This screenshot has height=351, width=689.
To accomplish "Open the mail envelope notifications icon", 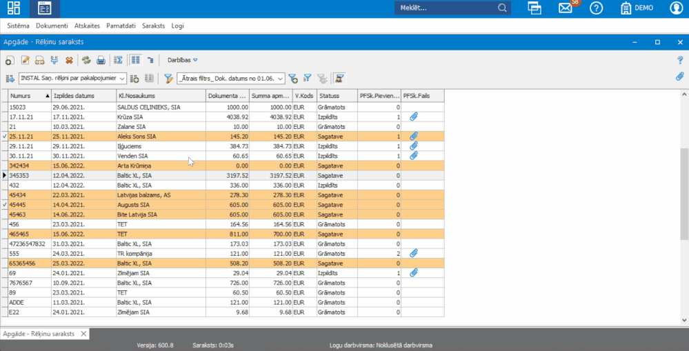I will 566,8.
